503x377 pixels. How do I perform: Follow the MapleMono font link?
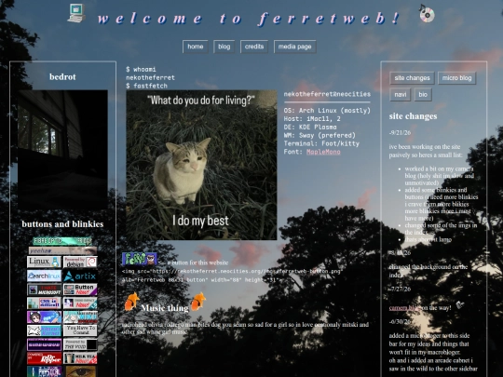click(x=323, y=152)
